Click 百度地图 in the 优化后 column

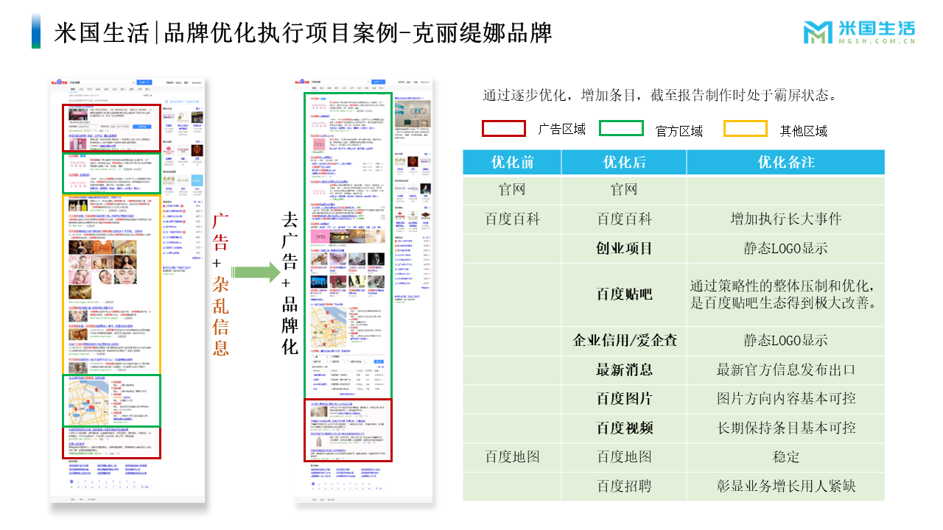tap(624, 456)
